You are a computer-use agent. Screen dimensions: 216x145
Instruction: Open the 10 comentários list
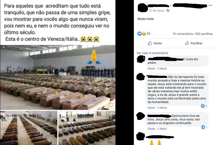pyautogui.click(x=183, y=34)
